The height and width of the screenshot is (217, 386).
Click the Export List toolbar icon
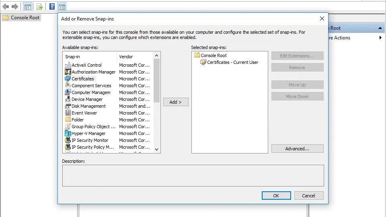click(x=39, y=7)
